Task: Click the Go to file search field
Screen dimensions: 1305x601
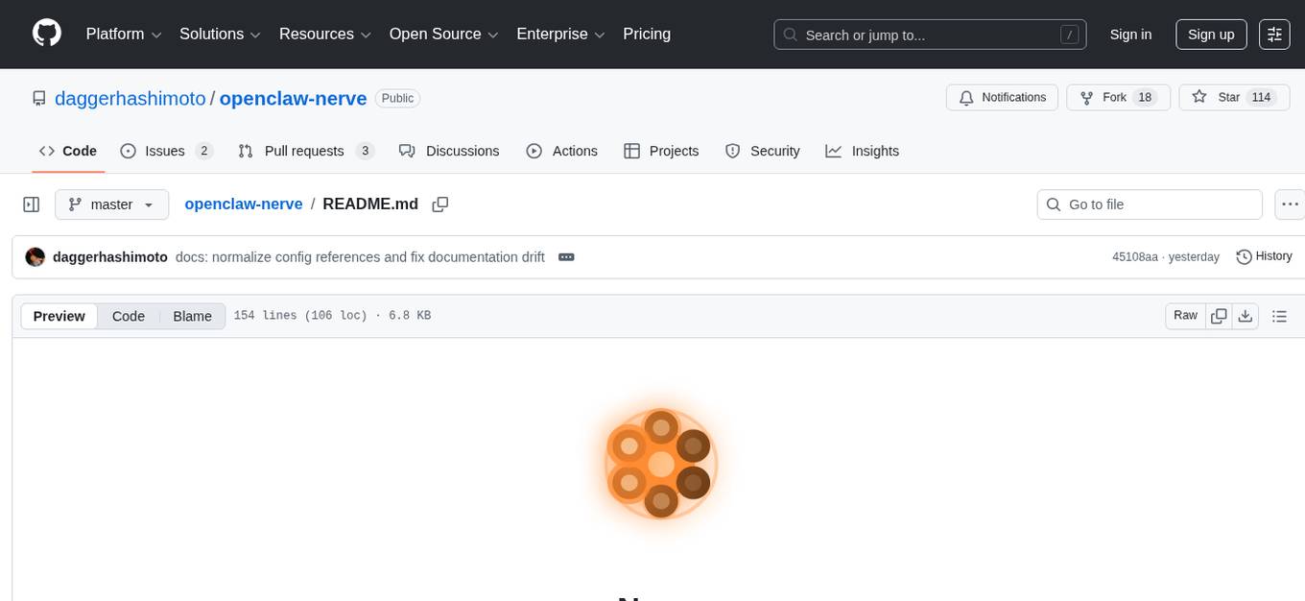Action: [x=1150, y=204]
